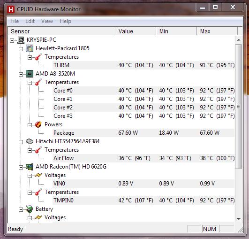Image resolution: width=249 pixels, height=239 pixels.
Task: Collapse the AMD Radeon HD 6620G node
Action: point(21,167)
